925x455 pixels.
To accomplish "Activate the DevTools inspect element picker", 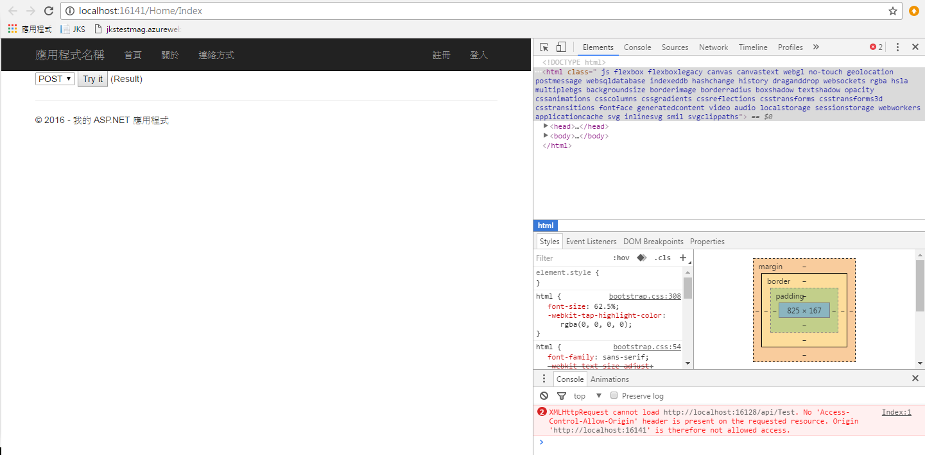I will coord(544,47).
